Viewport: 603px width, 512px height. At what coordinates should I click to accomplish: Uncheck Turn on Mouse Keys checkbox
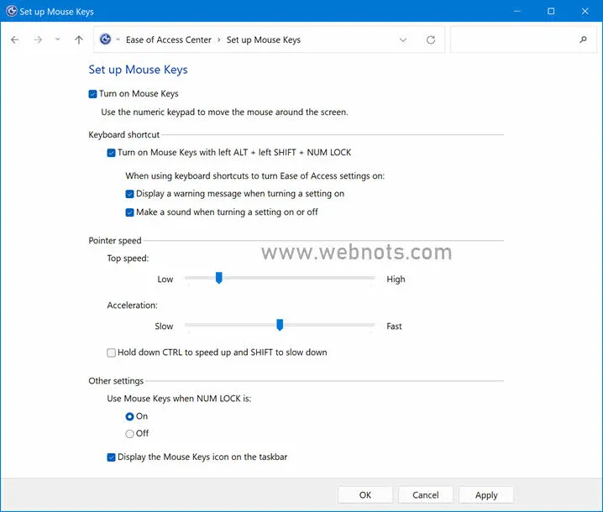pyautogui.click(x=93, y=94)
